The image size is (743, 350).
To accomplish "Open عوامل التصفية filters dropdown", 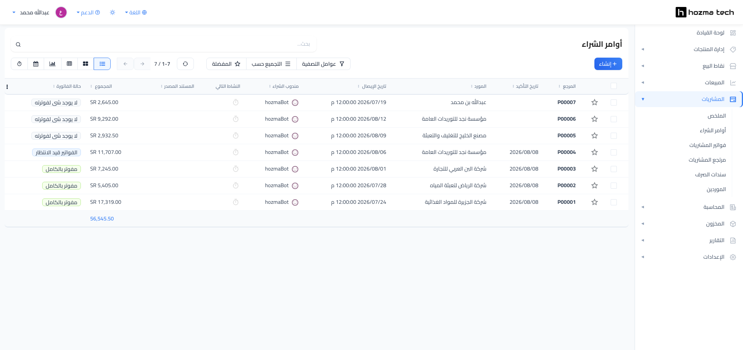I will tap(323, 64).
